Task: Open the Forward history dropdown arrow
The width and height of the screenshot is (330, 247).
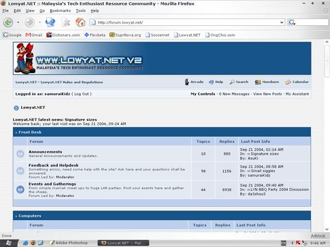Action: 40,22
